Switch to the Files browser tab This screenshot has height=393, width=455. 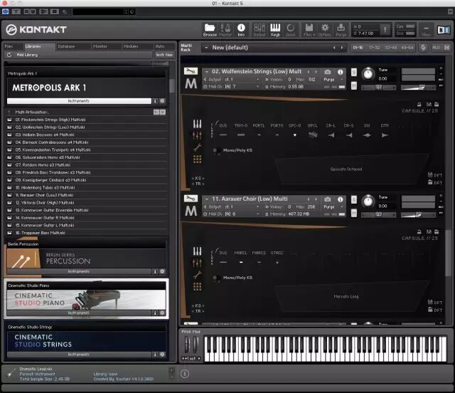coord(9,46)
